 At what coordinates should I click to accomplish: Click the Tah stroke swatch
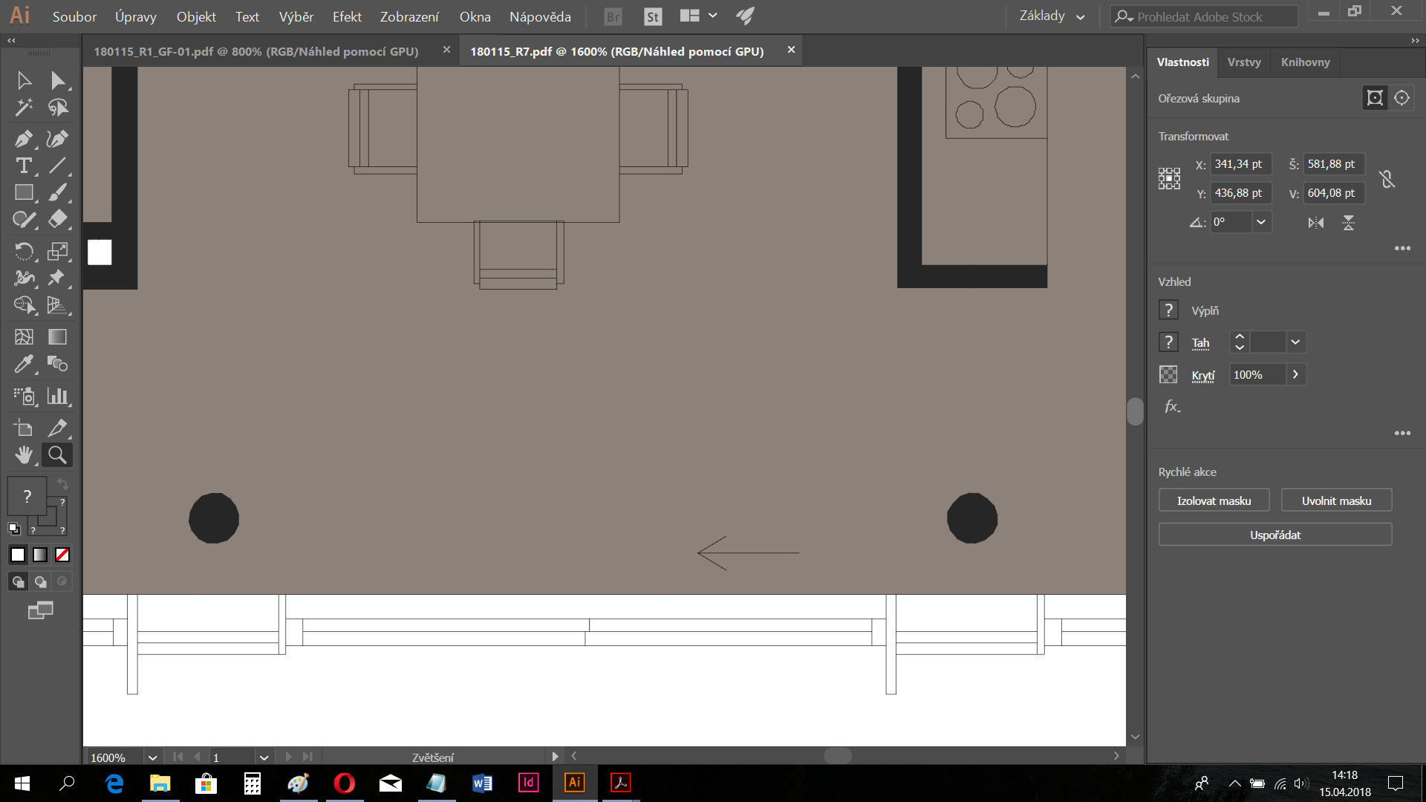[x=1168, y=342]
